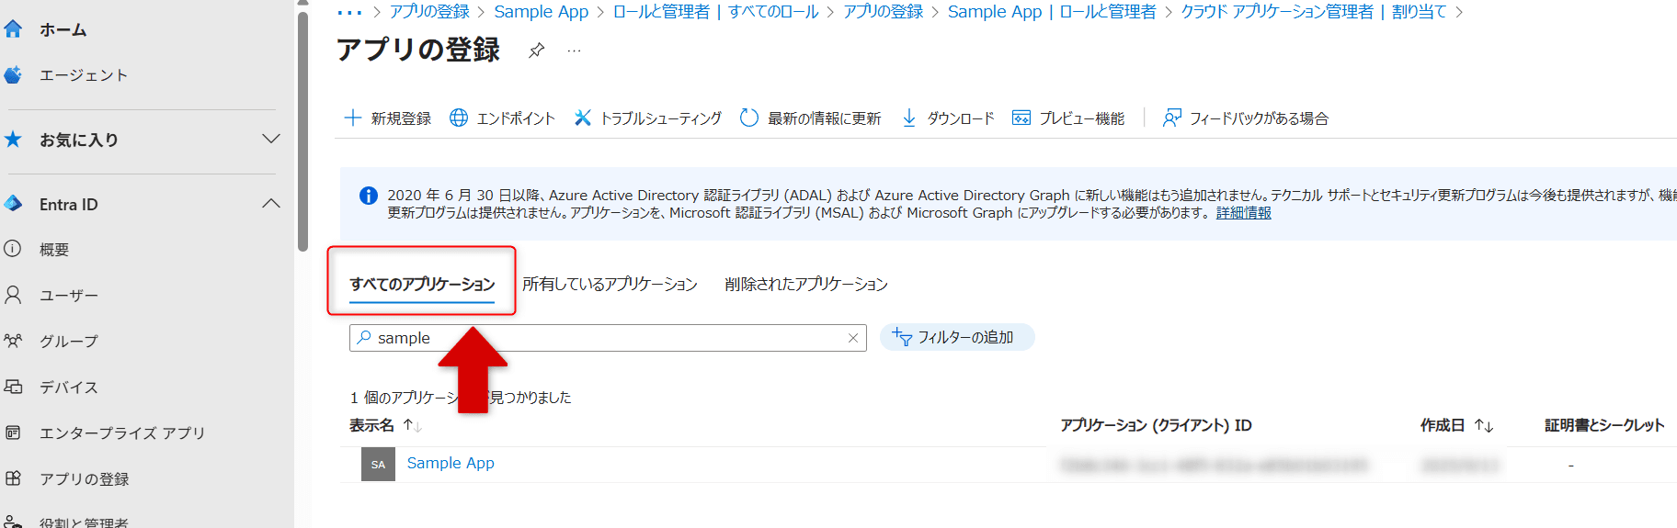Click Sample App | ロールと管理者 breadcrumb
The width and height of the screenshot is (1677, 528).
tap(1052, 11)
